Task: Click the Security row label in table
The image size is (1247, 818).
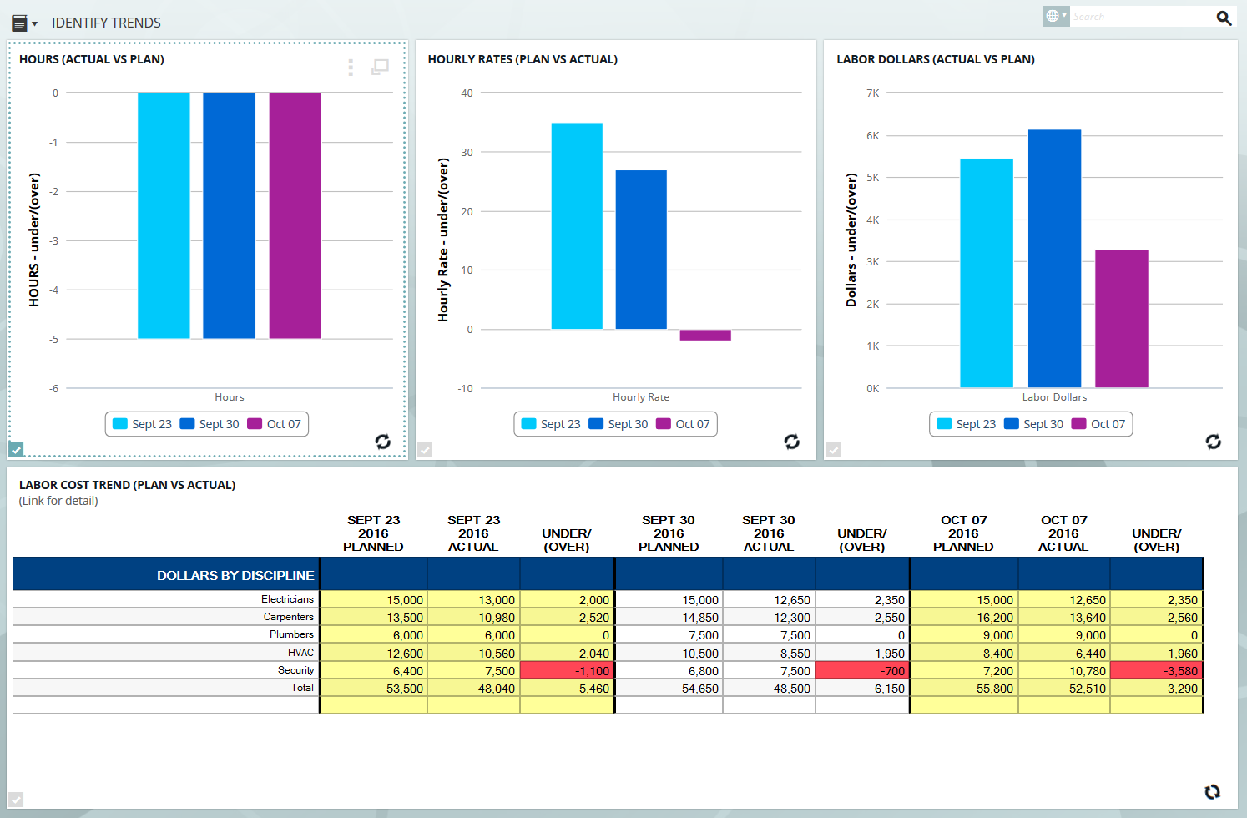Action: tap(295, 670)
